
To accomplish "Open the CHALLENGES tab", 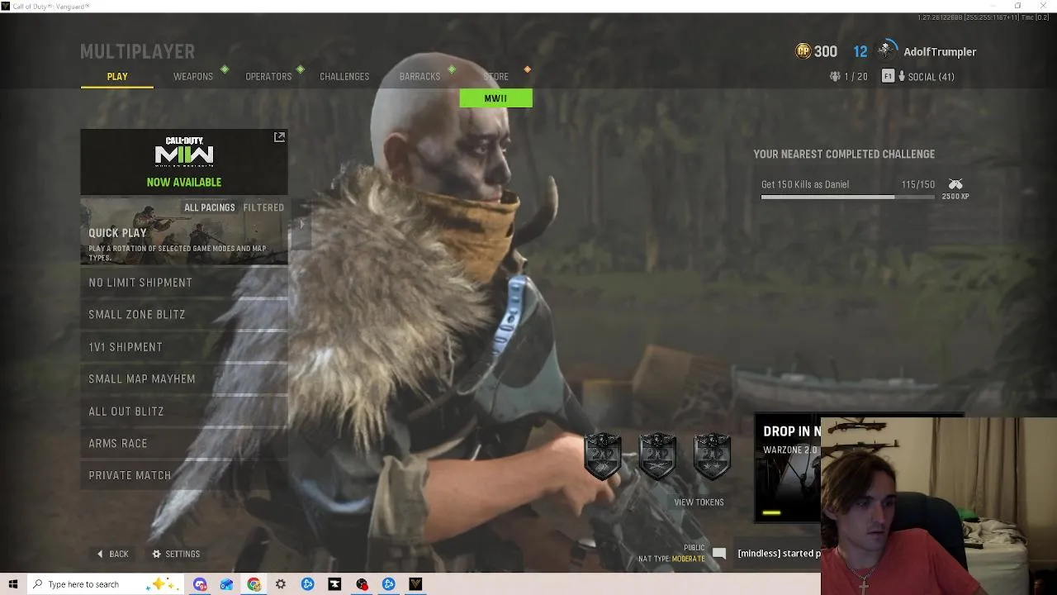I will (x=344, y=77).
